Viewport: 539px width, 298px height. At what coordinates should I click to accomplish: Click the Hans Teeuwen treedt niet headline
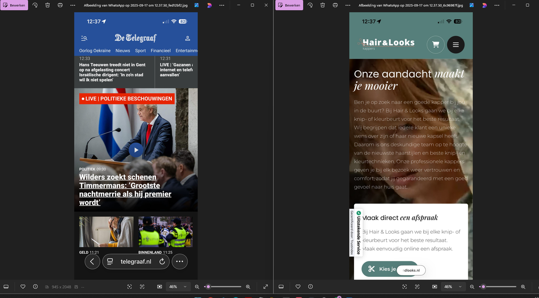click(112, 72)
